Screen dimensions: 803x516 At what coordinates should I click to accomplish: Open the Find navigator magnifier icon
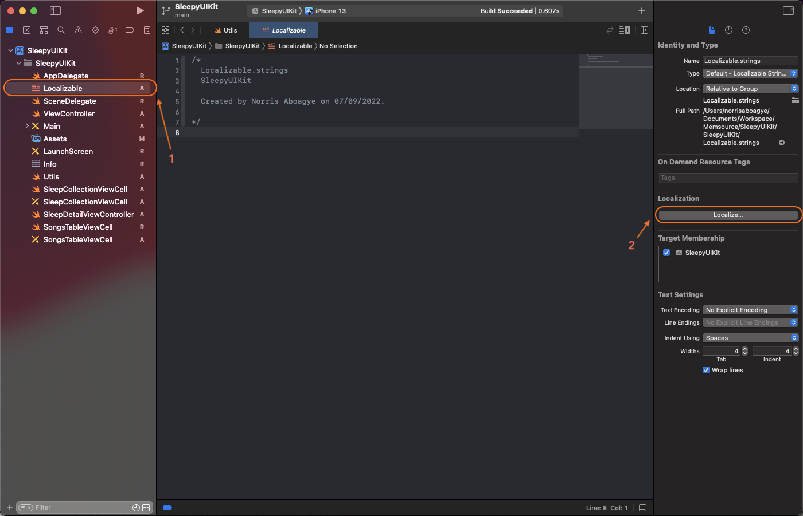point(61,30)
